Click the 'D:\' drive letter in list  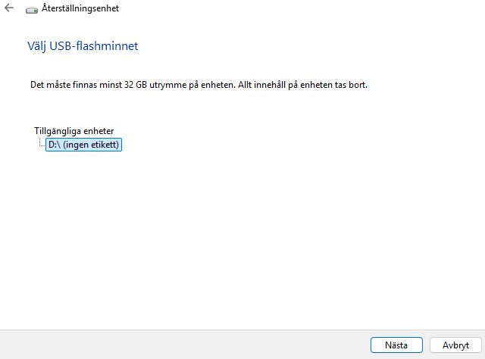[54, 145]
